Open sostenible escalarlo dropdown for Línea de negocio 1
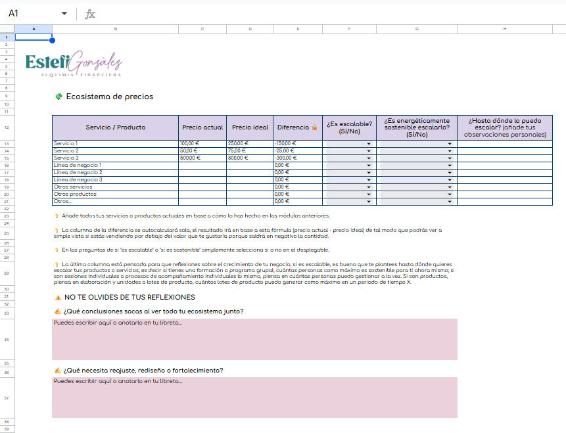Viewport: 566px width, 433px height. point(450,166)
